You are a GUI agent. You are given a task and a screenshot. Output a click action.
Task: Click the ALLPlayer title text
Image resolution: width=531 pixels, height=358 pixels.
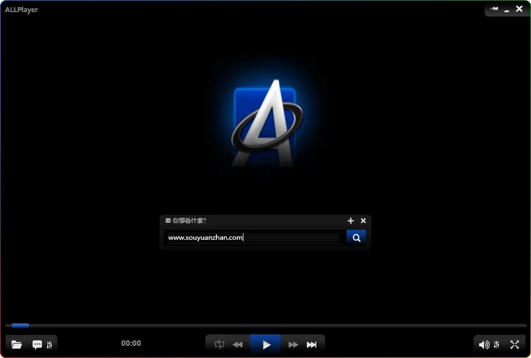[22, 10]
